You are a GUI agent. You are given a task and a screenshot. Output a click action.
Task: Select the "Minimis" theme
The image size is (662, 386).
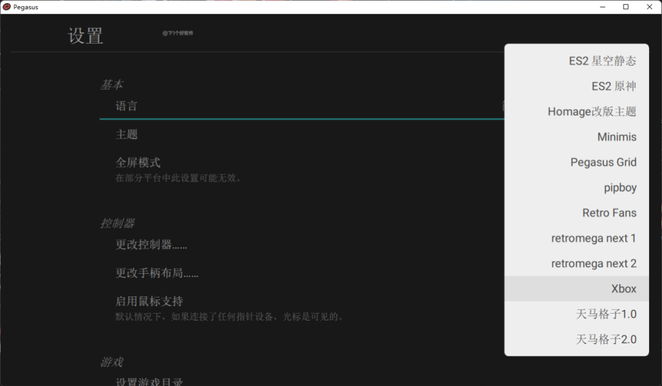(x=617, y=136)
